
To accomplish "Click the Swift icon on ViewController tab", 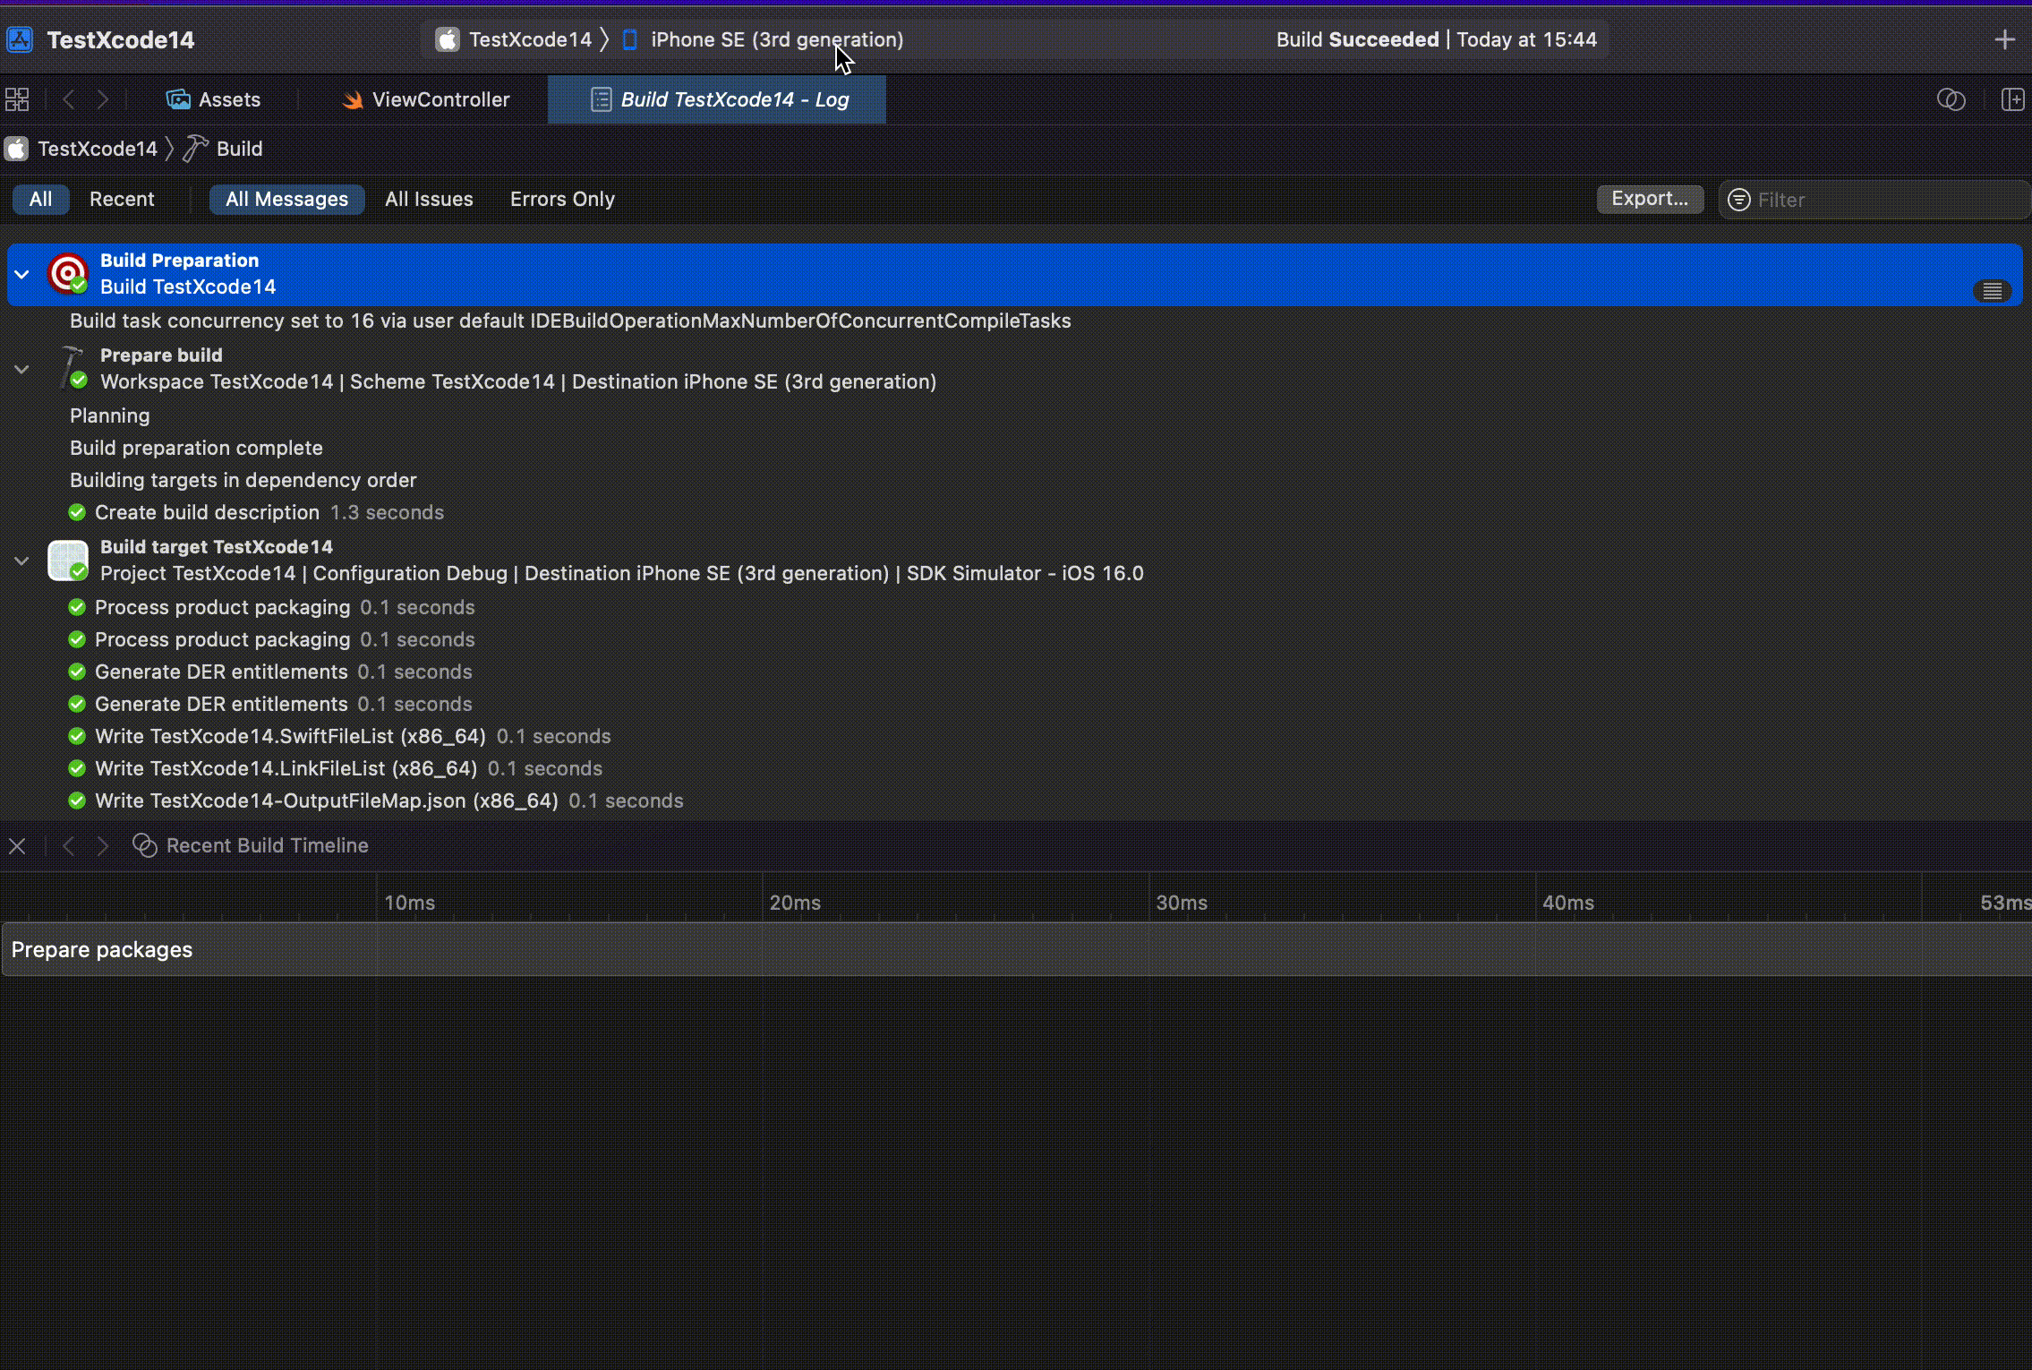I will tap(353, 100).
